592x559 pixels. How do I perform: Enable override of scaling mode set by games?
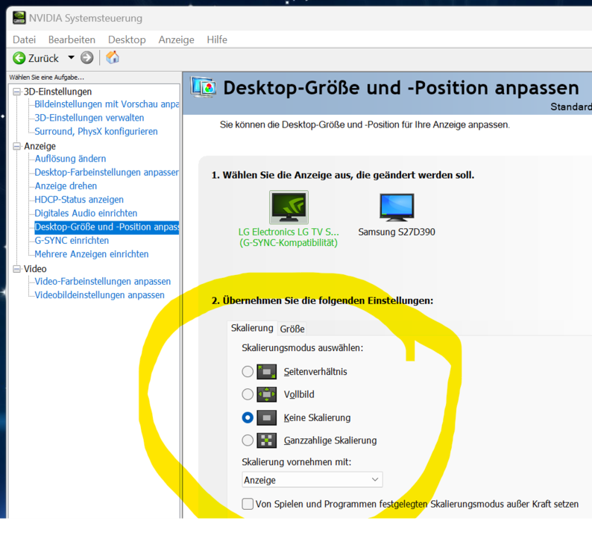point(248,504)
